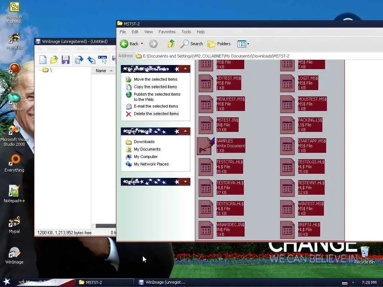Select the Recycle Bin icon
Image resolution: width=383 pixels, height=287 pixels.
[364, 255]
